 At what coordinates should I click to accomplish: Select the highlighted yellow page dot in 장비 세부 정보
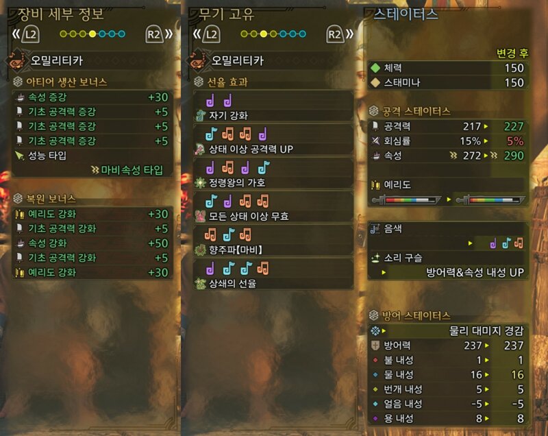[x=92, y=34]
